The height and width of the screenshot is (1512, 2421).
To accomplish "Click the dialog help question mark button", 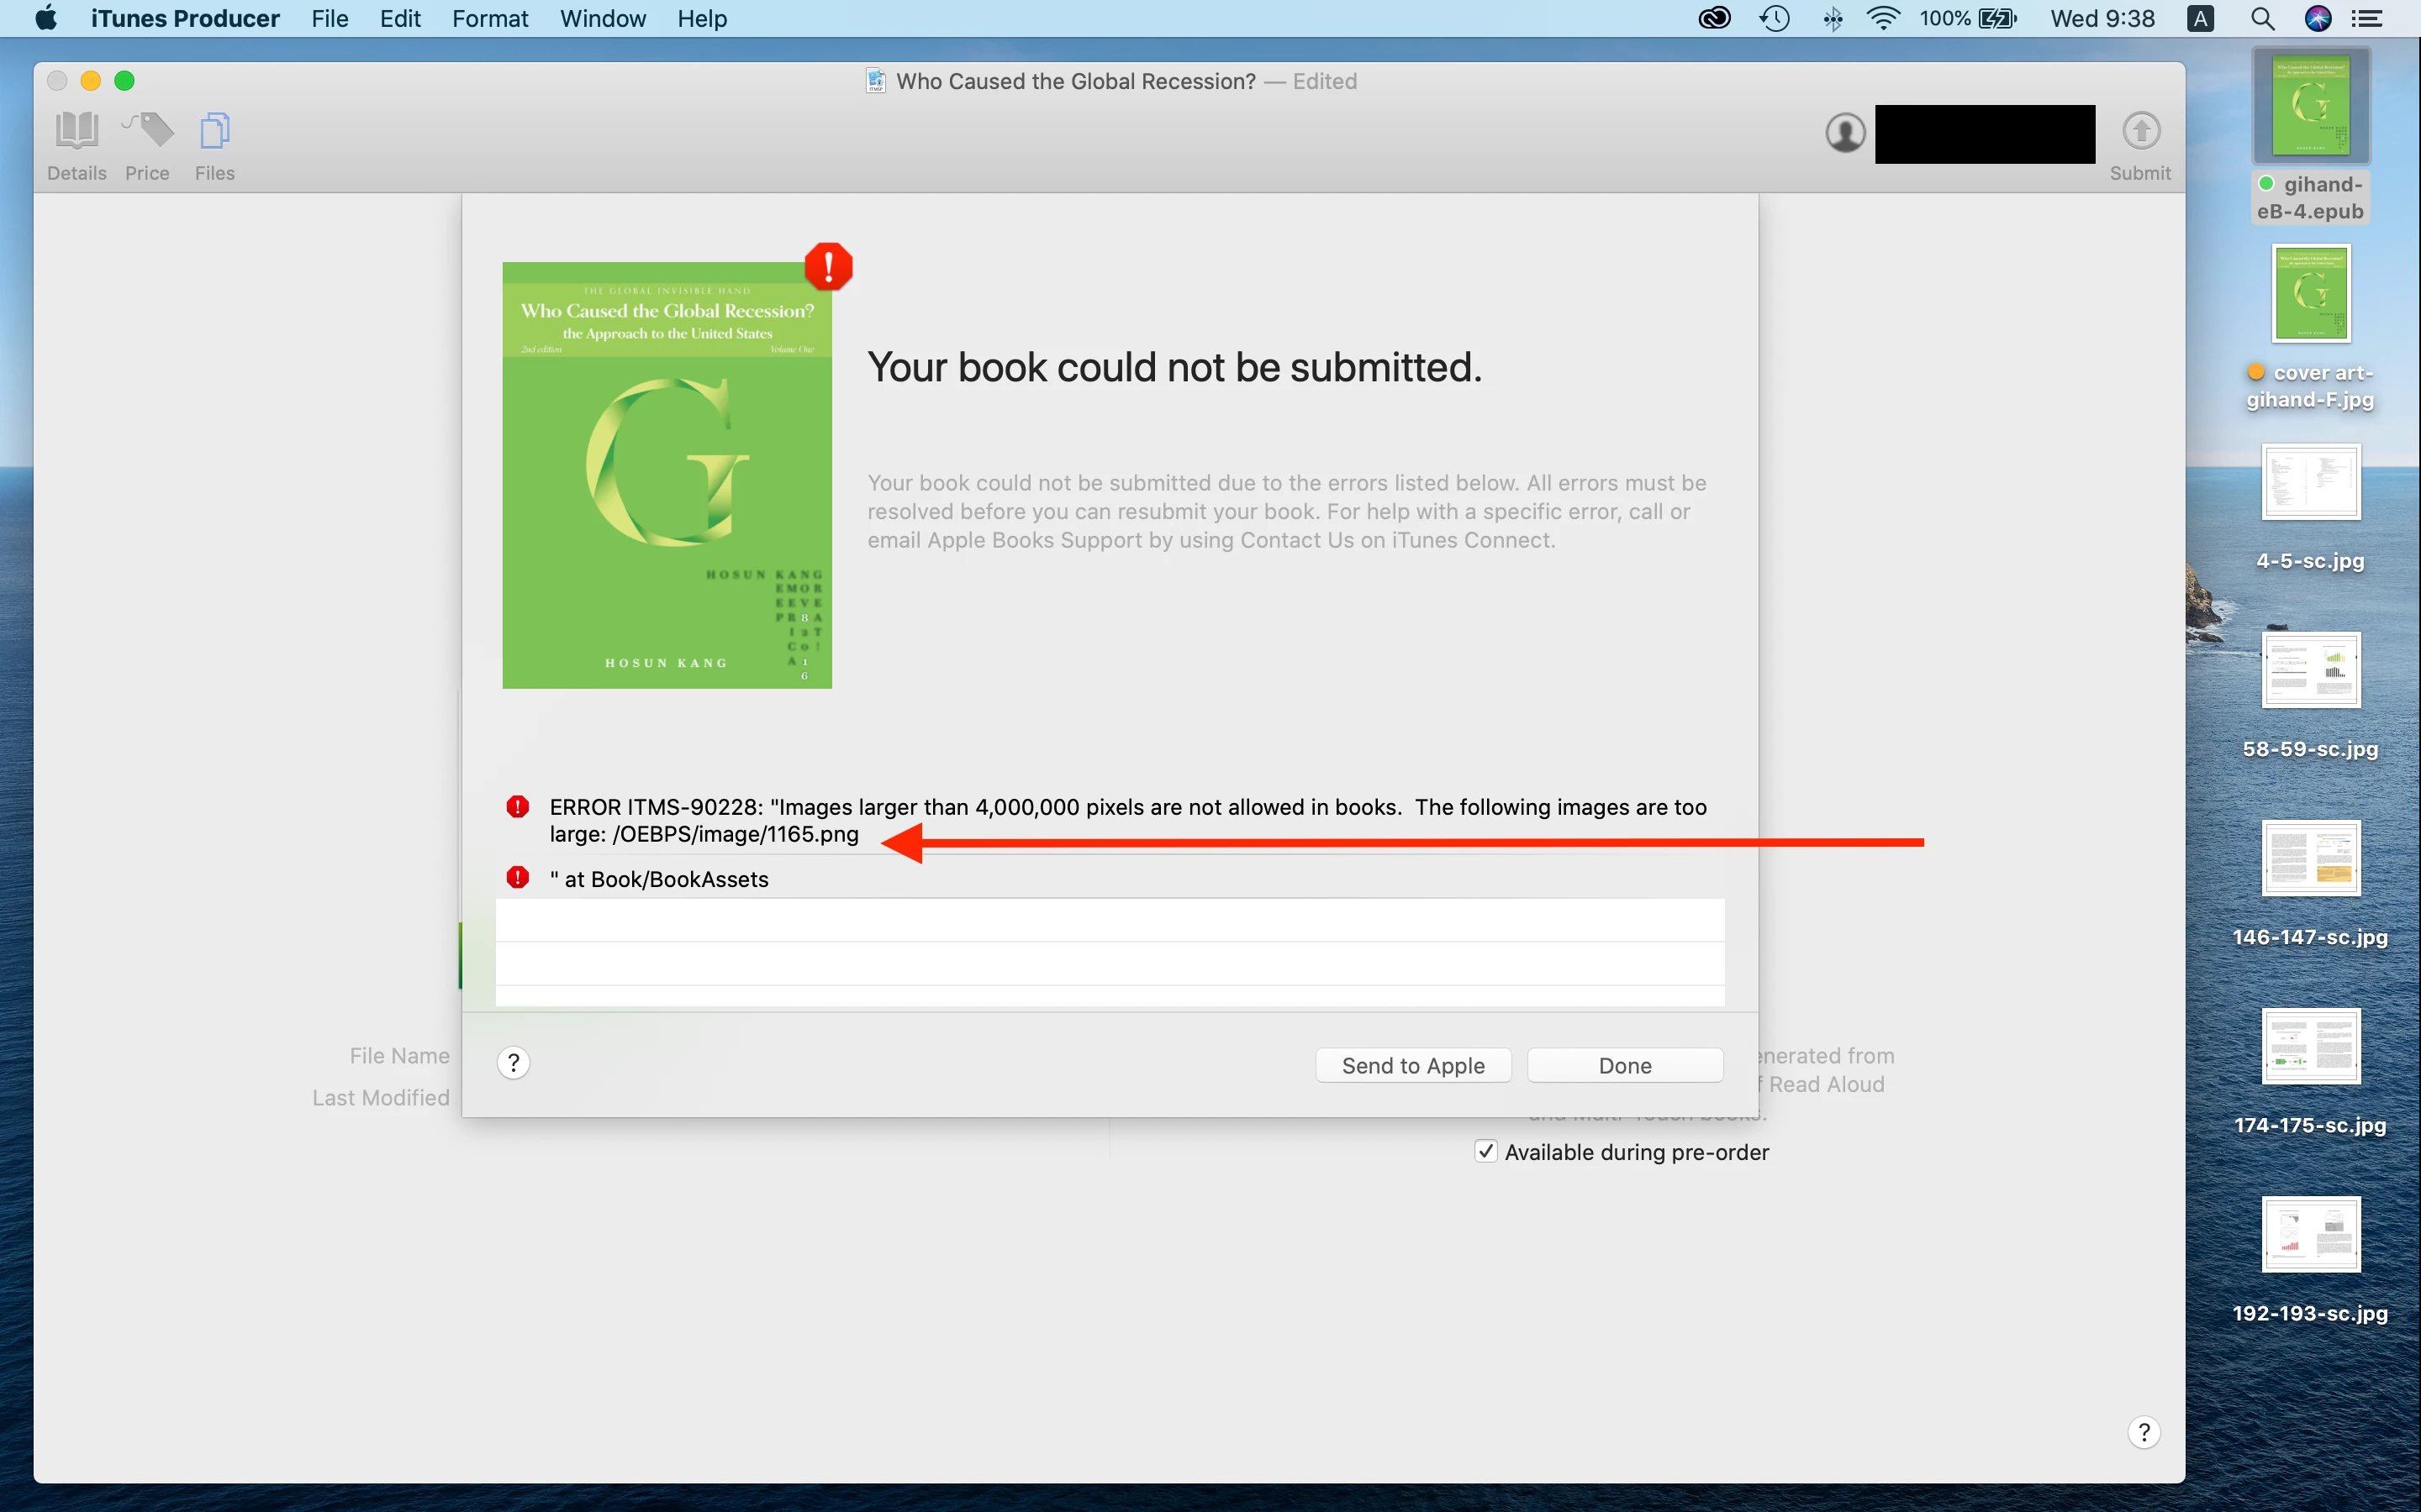I will point(514,1063).
